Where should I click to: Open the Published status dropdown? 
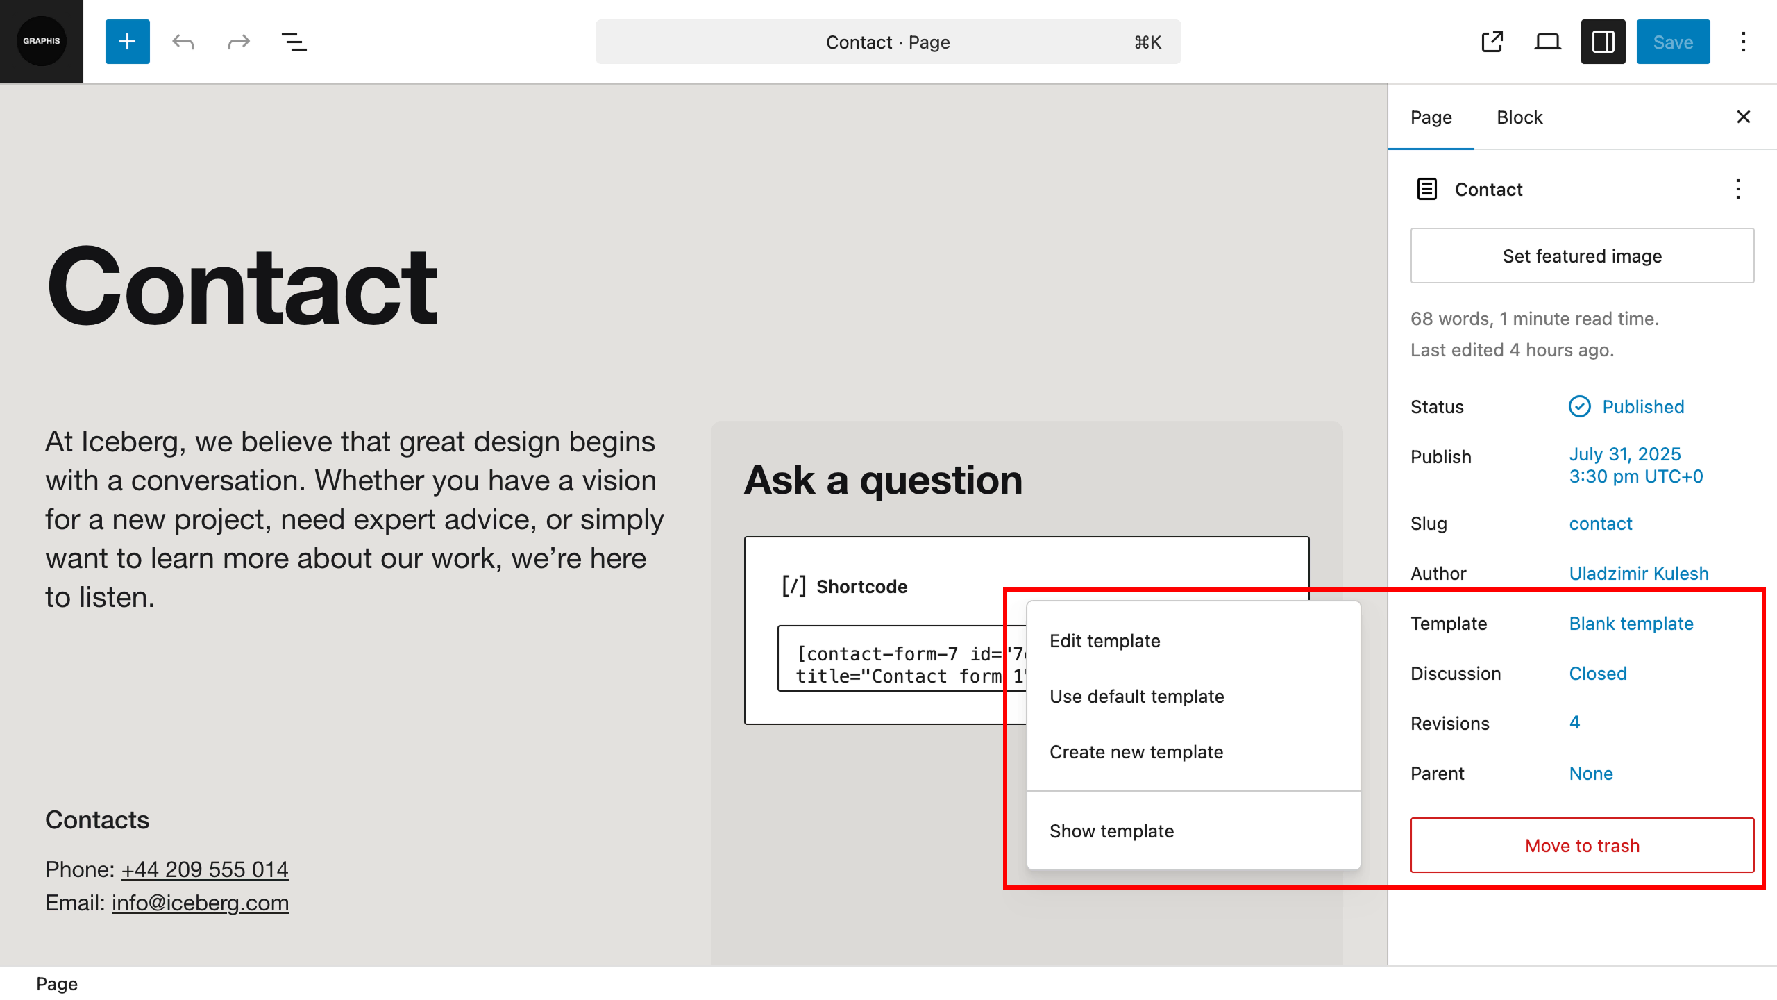(1642, 407)
